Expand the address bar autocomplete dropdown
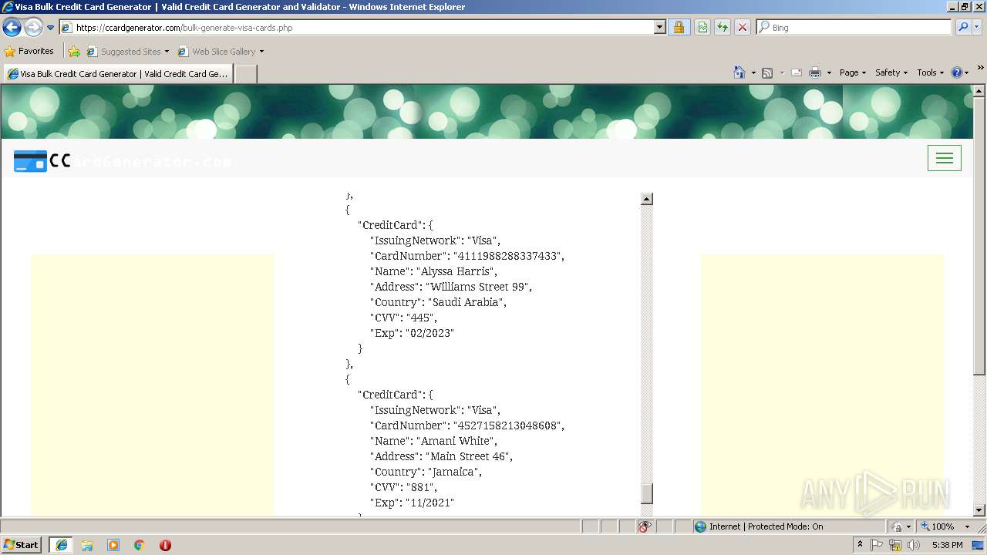987x555 pixels. tap(659, 28)
